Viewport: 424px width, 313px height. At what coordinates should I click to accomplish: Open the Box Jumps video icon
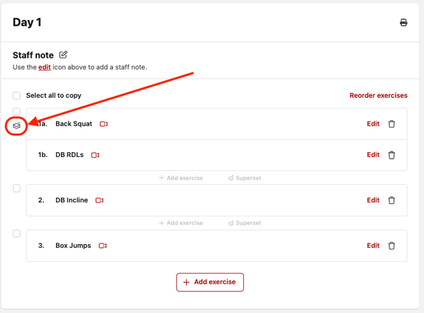[x=103, y=246]
